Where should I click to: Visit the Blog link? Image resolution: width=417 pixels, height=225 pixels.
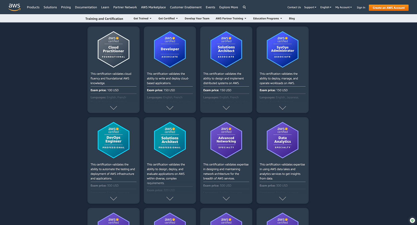click(x=292, y=18)
